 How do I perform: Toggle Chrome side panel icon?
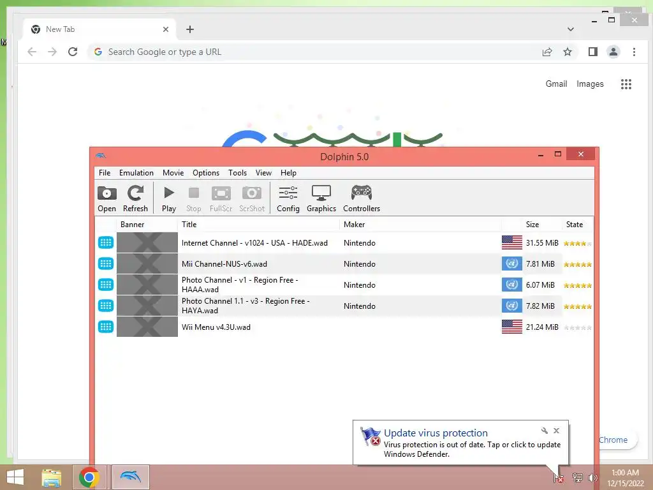(592, 52)
